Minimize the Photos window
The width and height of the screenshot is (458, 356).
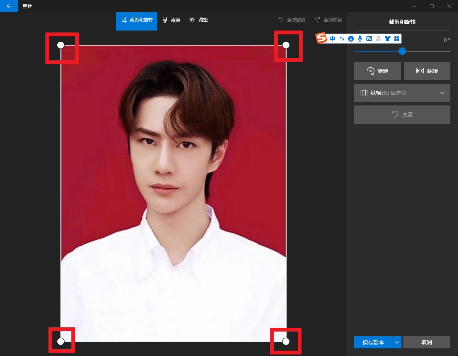tap(414, 6)
